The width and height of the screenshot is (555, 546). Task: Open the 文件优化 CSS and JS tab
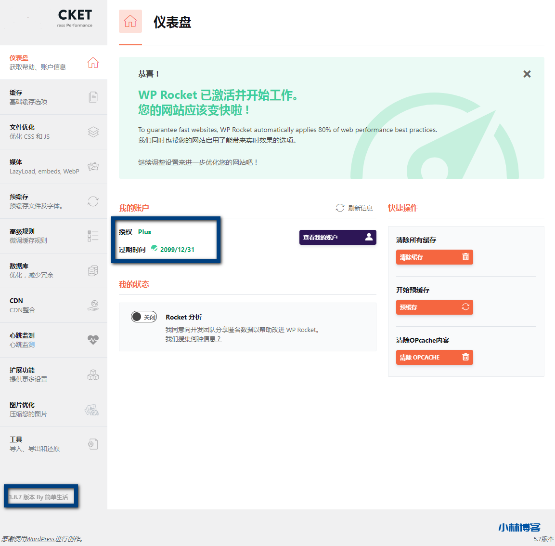[53, 132]
